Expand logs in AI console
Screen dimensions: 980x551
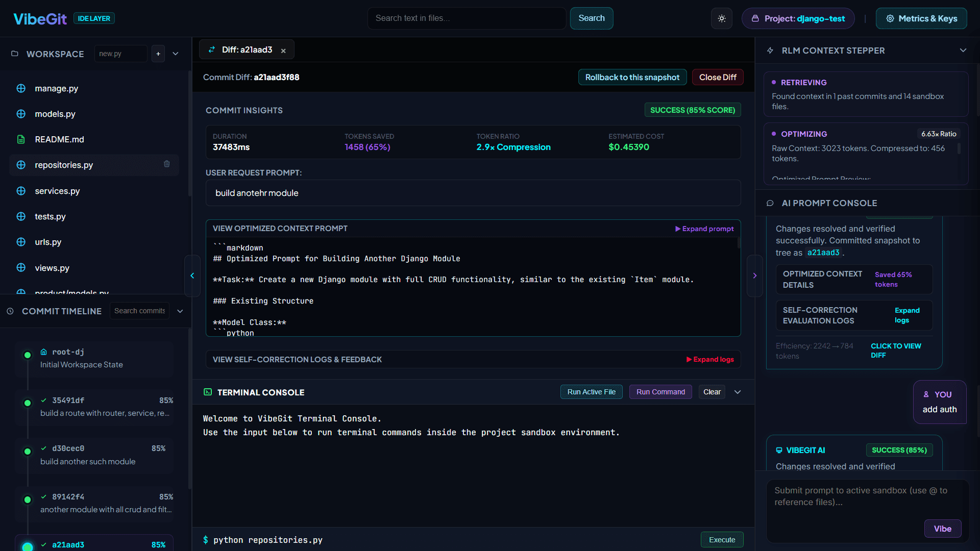coord(907,315)
